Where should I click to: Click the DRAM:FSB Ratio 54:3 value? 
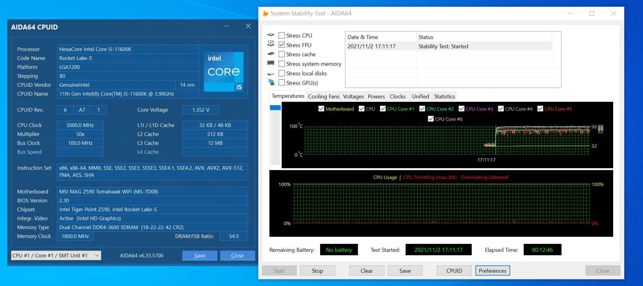tap(234, 236)
